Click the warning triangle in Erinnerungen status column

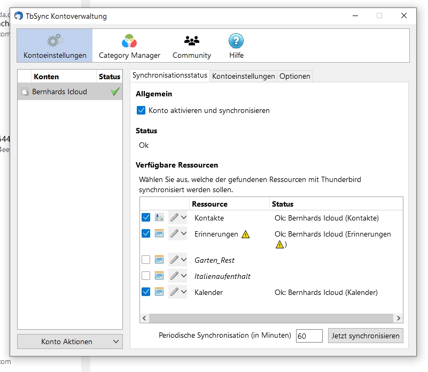point(279,244)
